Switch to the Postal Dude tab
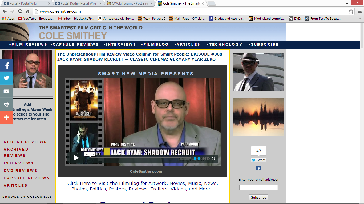This screenshot has width=364, height=204. (78, 3)
